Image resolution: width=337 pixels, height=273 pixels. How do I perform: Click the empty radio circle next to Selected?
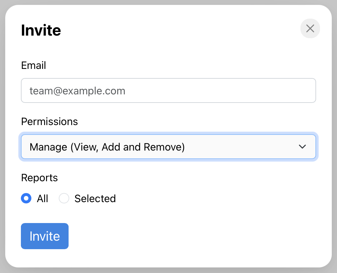click(64, 198)
